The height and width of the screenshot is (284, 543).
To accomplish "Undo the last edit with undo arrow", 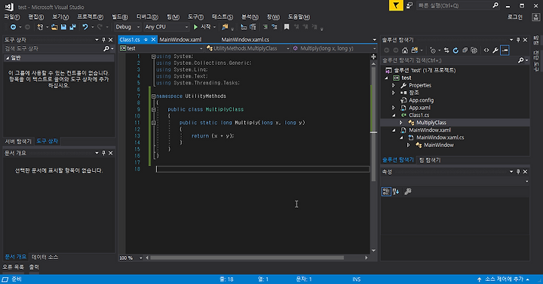I will (84, 27).
